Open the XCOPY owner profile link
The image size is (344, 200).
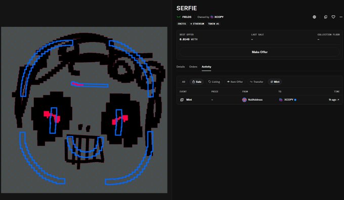[x=219, y=17]
